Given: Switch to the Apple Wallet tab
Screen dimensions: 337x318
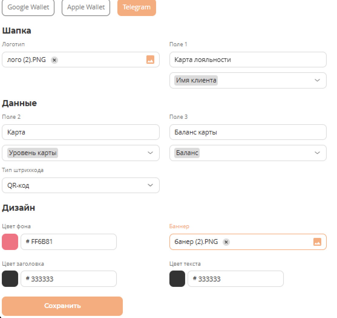Looking at the screenshot, I should 86,8.
